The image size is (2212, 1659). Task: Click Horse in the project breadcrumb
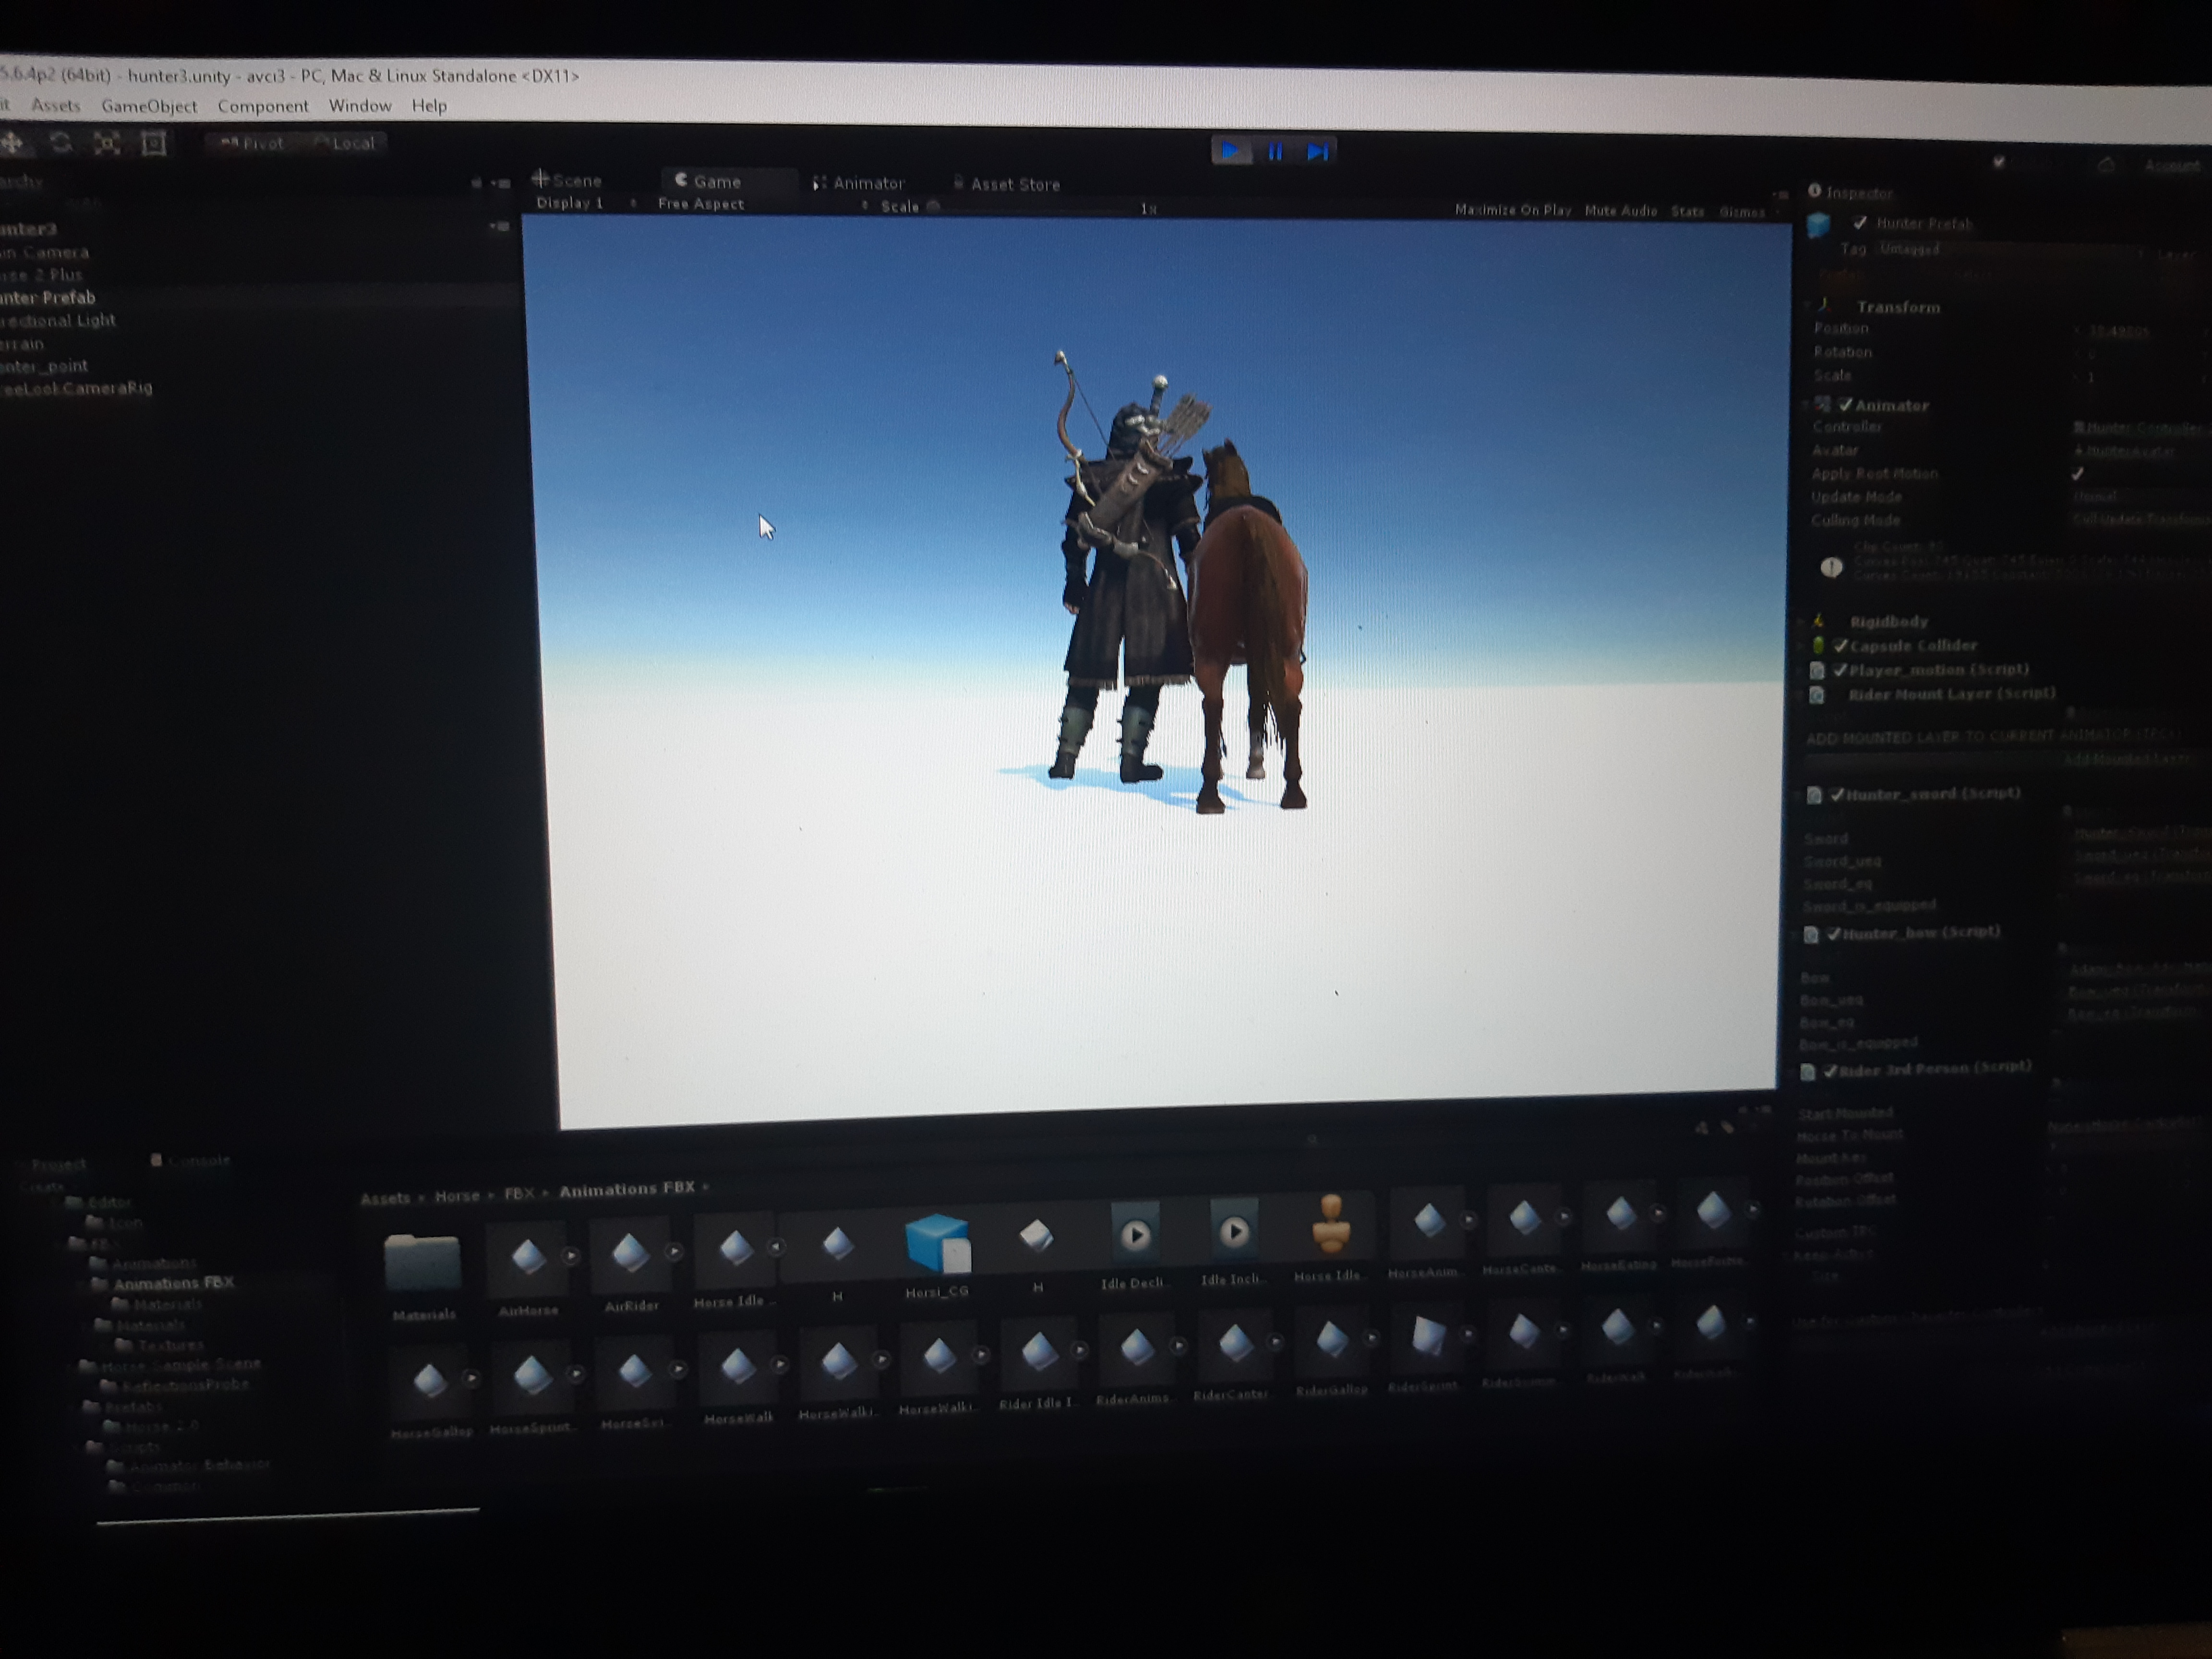[457, 1195]
